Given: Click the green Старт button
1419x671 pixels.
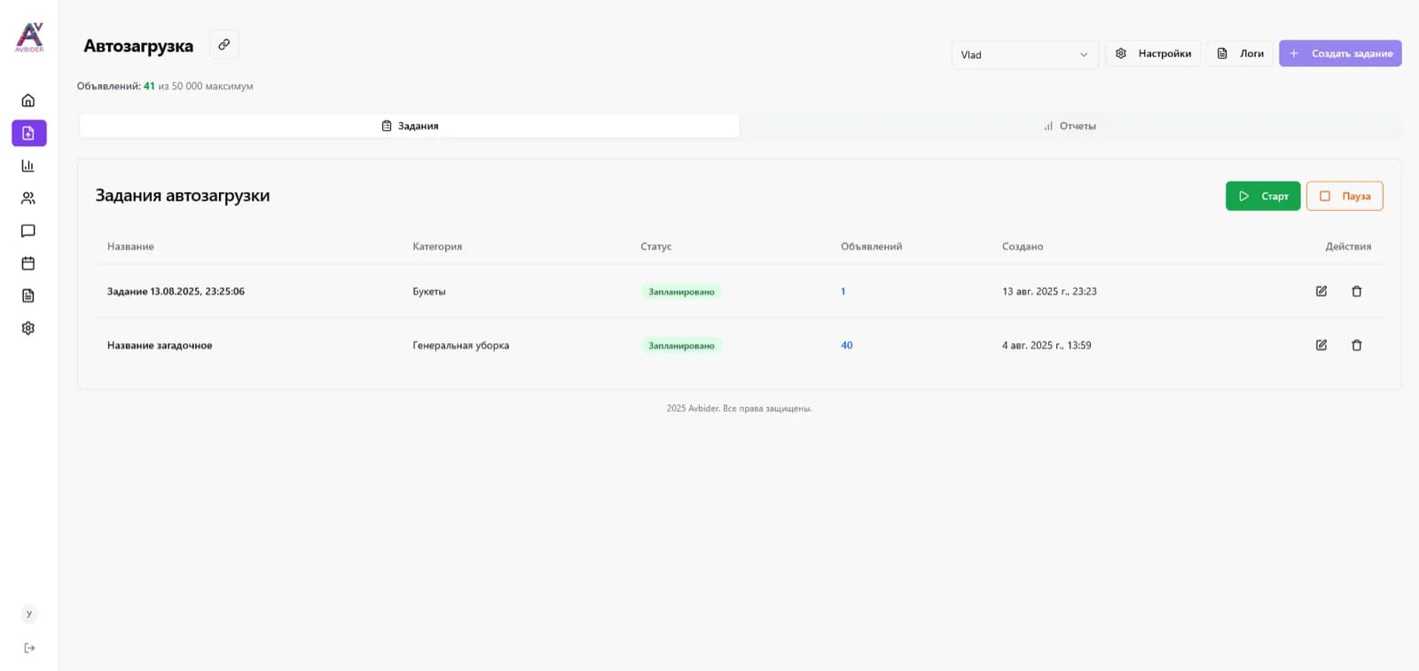Looking at the screenshot, I should coord(1263,196).
